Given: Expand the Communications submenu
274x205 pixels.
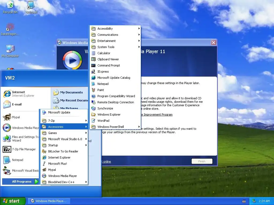Looking at the screenshot, I should click(115, 35).
